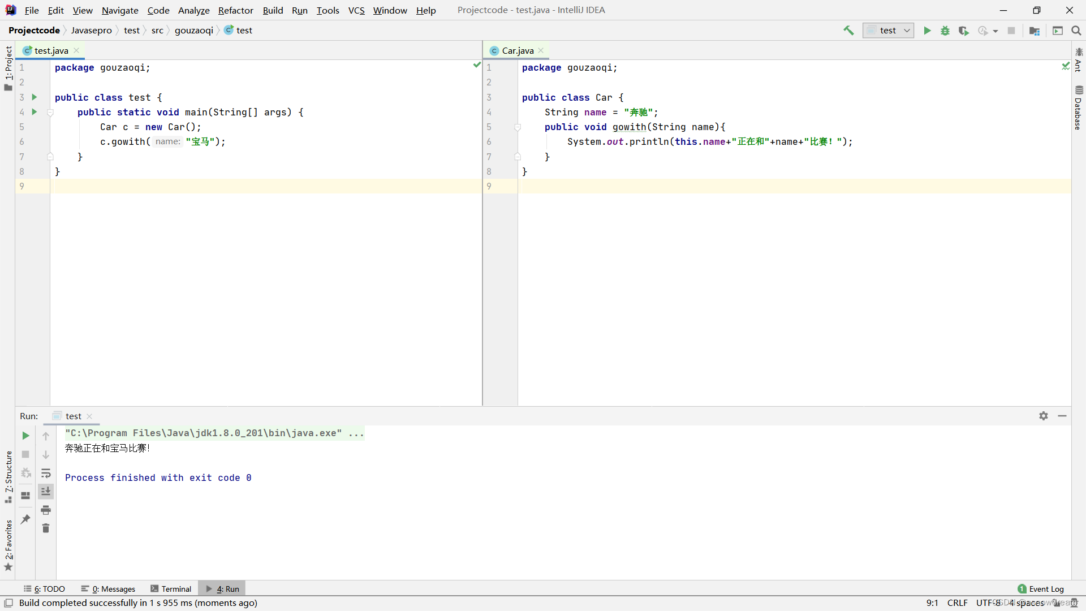Toggle the Structure tool window stripe
1086x611 pixels.
click(8, 477)
